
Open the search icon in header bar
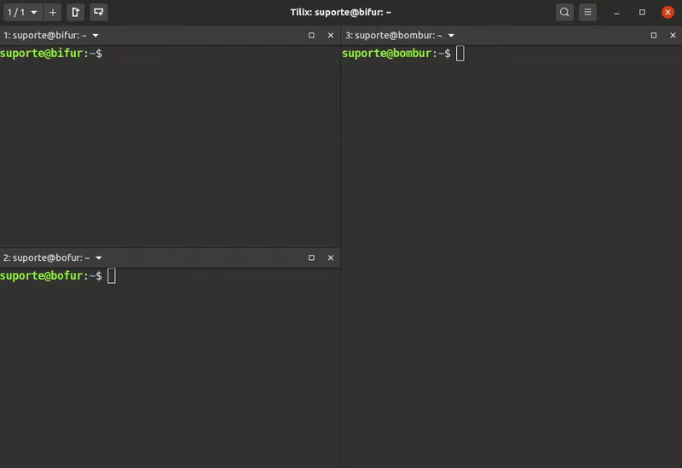pos(564,12)
